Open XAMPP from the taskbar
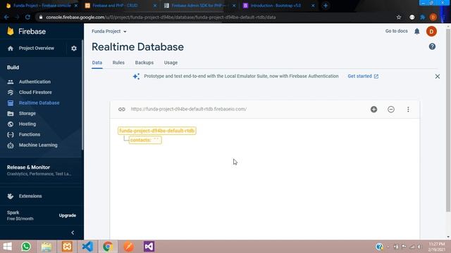The height and width of the screenshot is (253, 451). pyautogui.click(x=67, y=247)
